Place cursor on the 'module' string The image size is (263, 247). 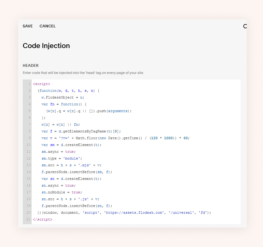(x=72, y=158)
